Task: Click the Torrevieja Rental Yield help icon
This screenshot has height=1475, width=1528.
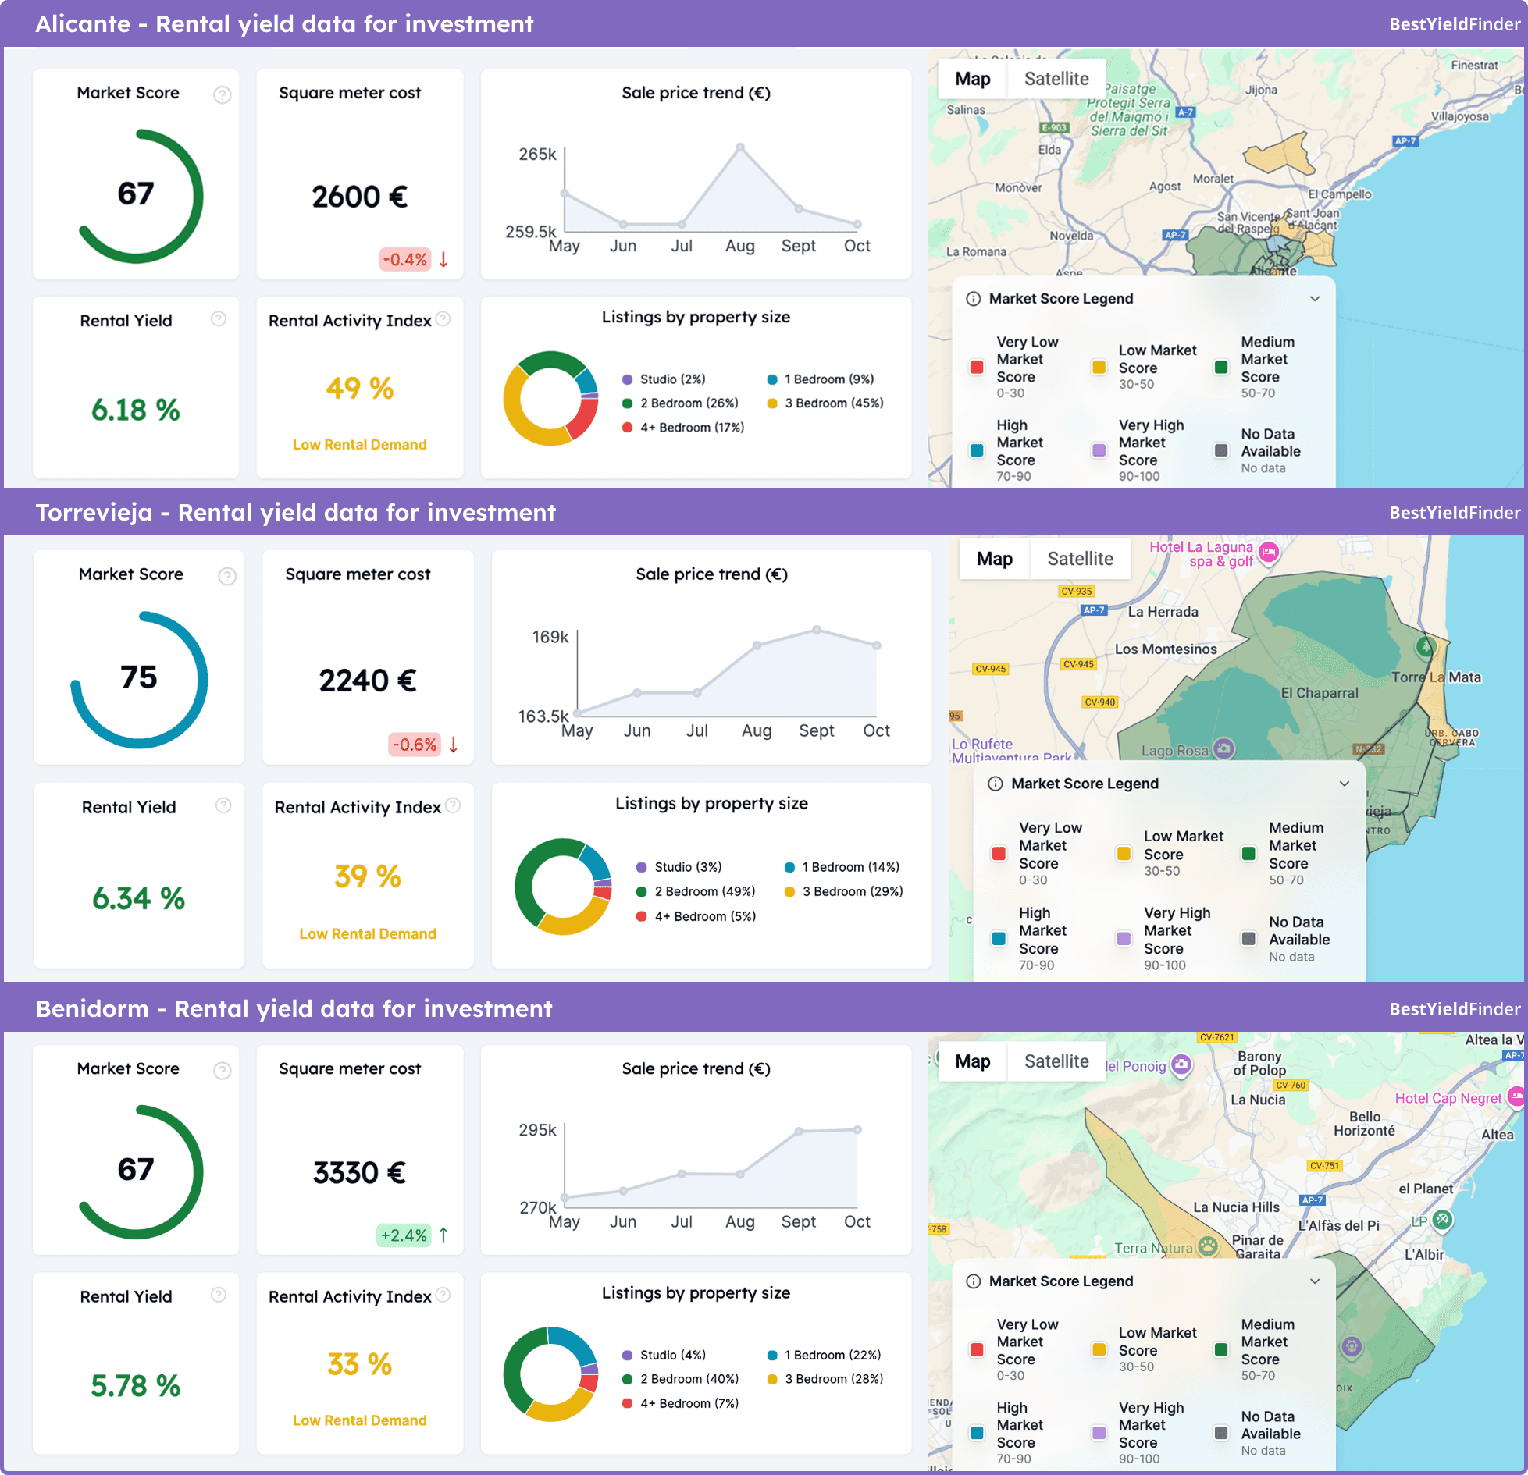Action: click(x=223, y=805)
